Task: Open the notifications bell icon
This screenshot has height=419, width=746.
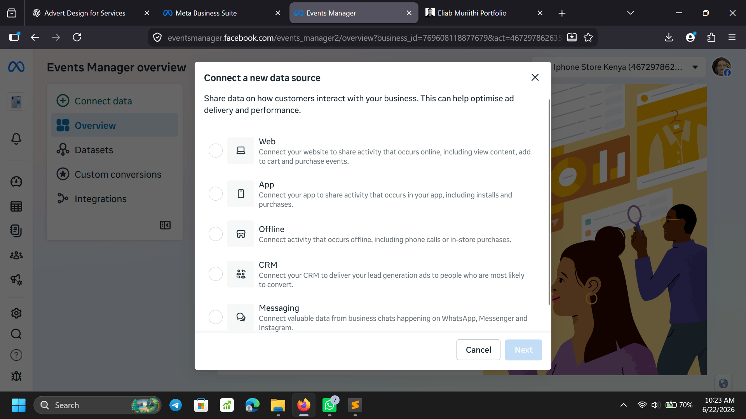Action: 16,139
